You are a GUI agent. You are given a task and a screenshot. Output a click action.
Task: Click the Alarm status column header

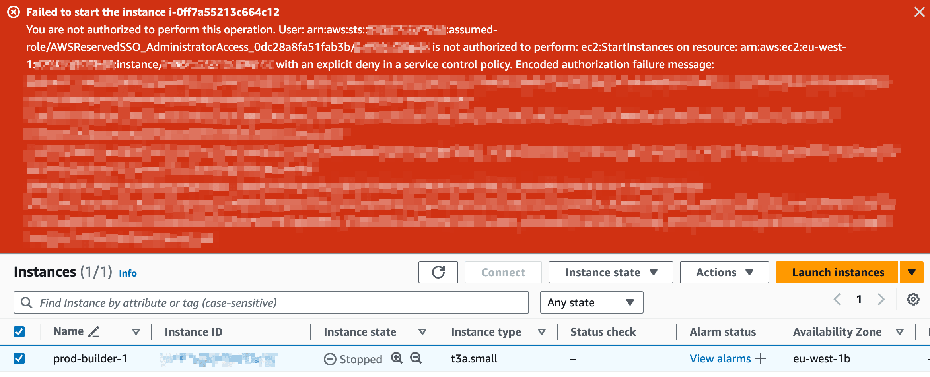[723, 332]
